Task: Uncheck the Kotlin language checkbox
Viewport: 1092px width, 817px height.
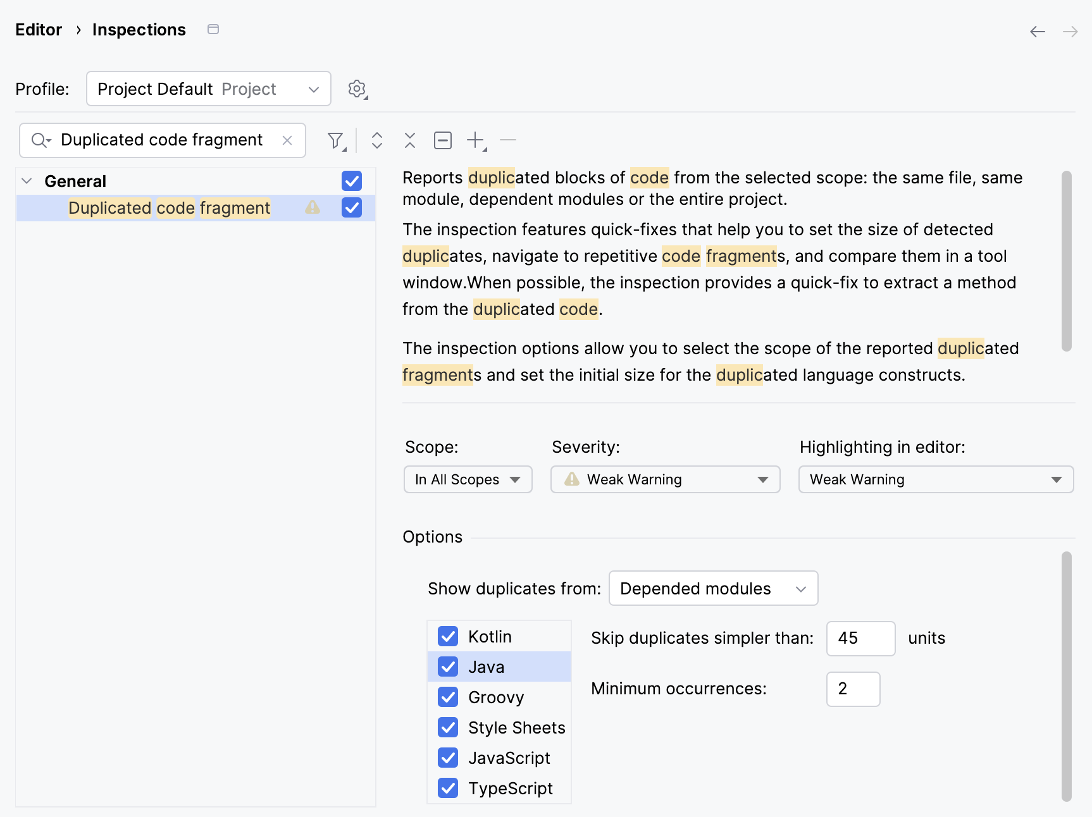Action: [x=448, y=636]
